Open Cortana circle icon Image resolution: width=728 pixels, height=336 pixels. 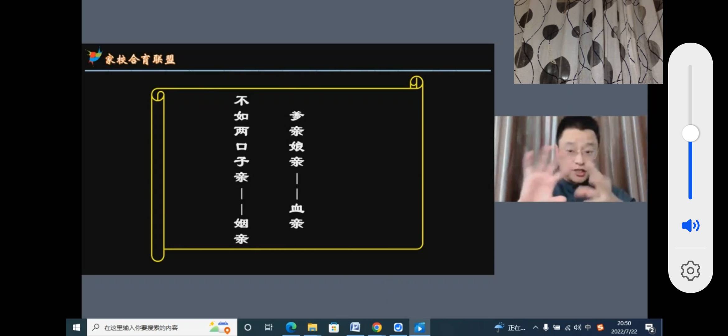pos(248,327)
